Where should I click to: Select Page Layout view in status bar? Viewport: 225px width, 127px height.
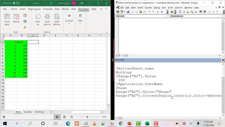pos(64,117)
